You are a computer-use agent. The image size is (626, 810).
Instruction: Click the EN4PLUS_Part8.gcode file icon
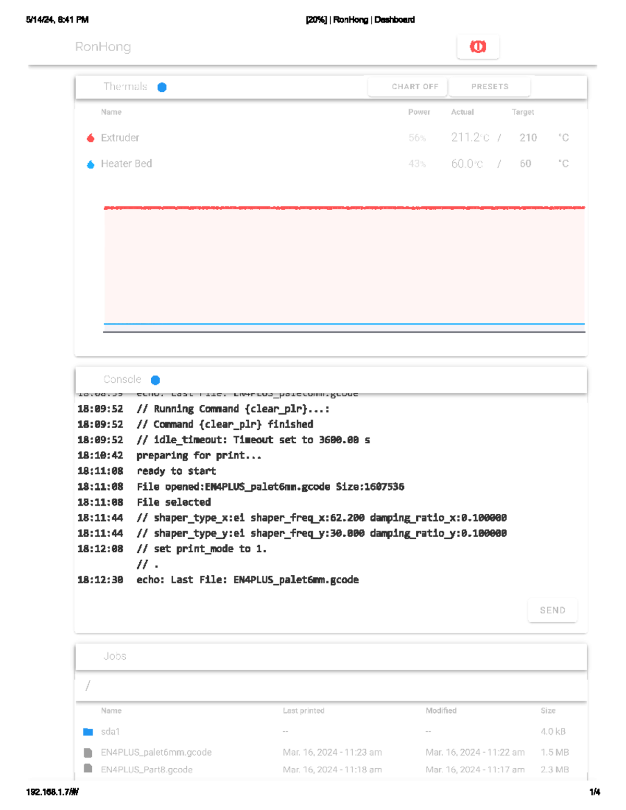click(x=88, y=769)
